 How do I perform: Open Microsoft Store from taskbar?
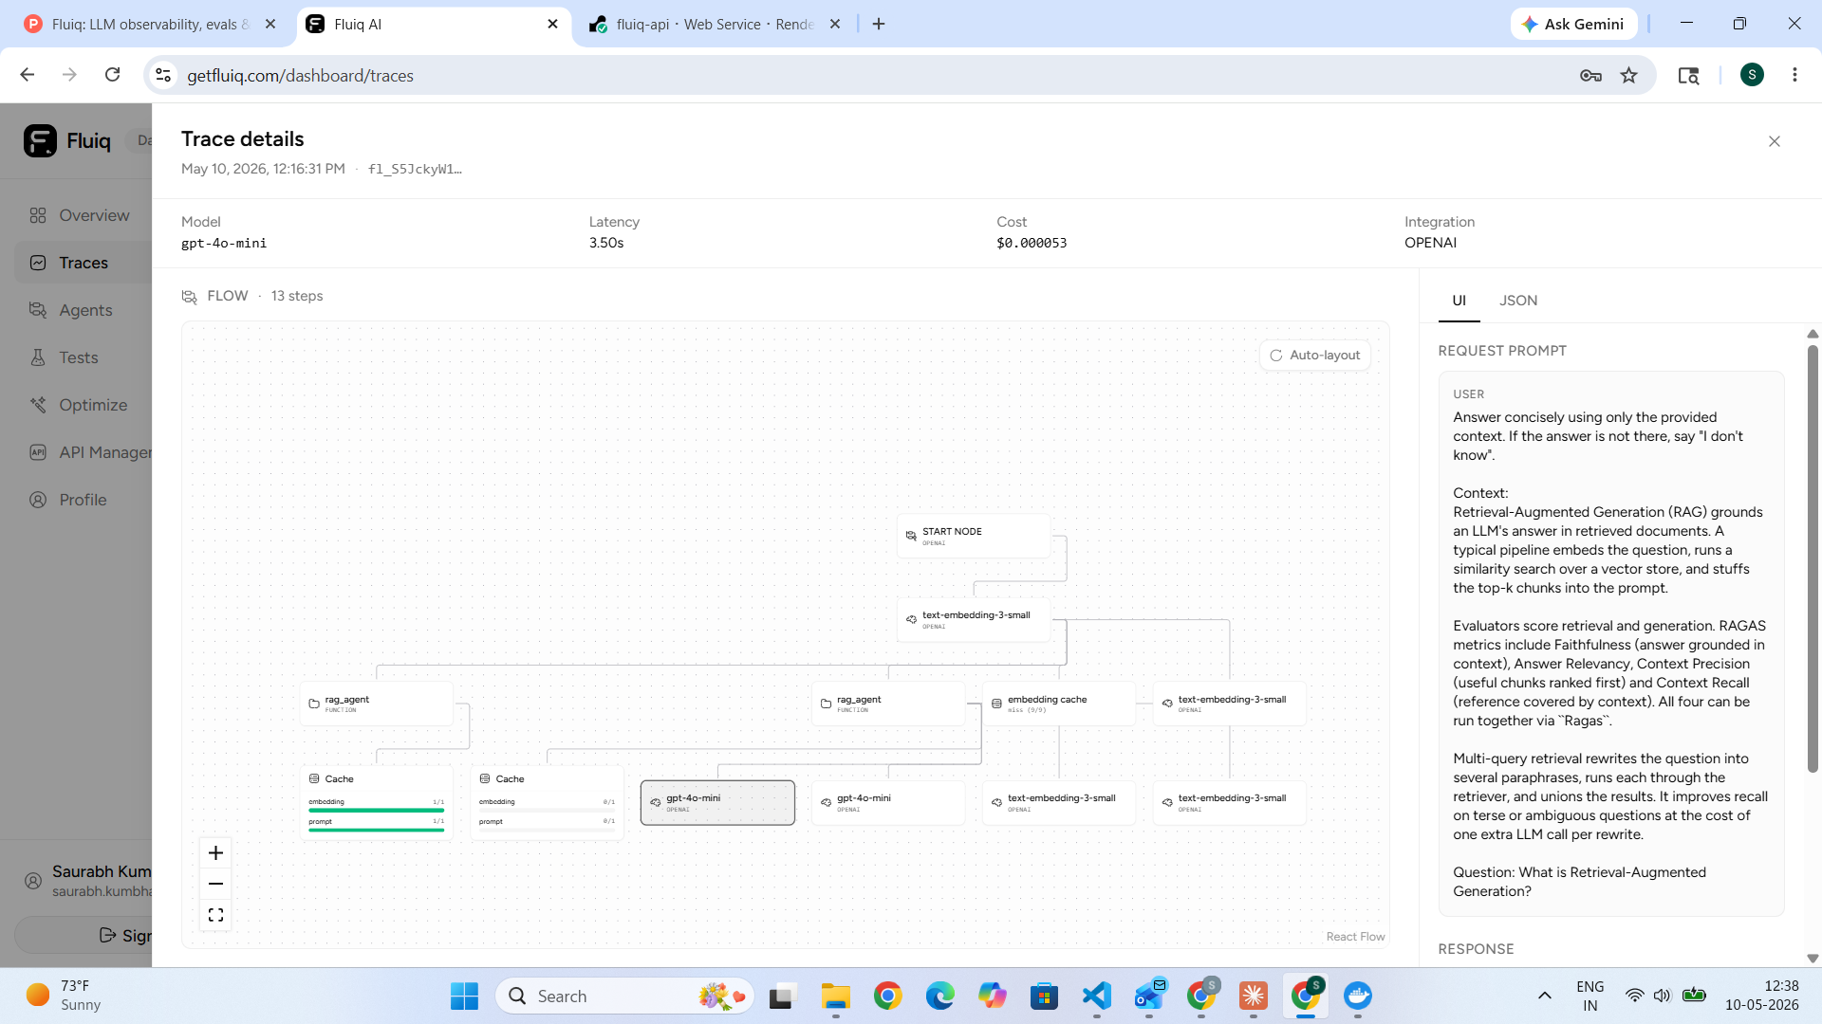1044,996
